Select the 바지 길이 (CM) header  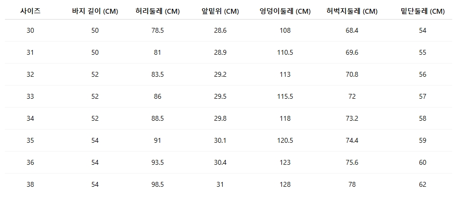point(95,11)
